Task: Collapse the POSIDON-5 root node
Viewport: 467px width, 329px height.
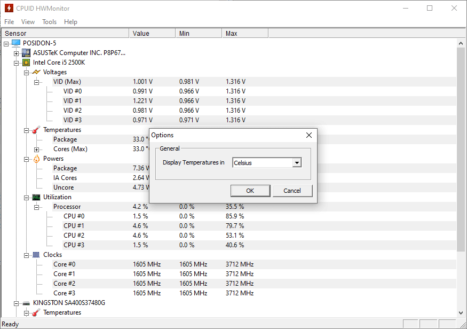Action: pyautogui.click(x=6, y=44)
